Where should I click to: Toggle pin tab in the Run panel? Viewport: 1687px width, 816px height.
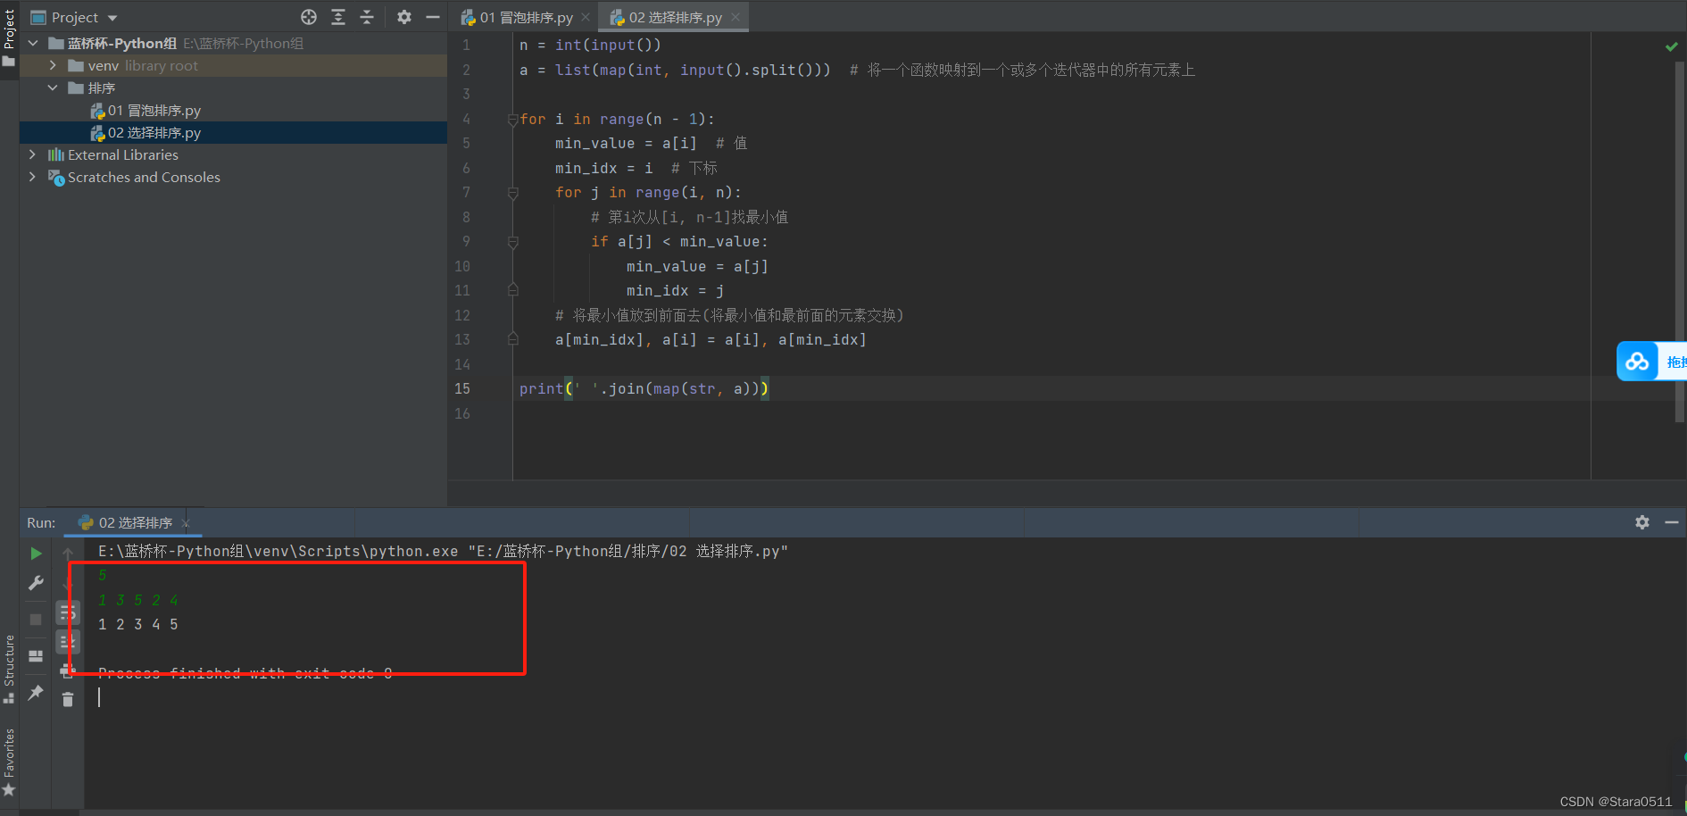click(36, 693)
